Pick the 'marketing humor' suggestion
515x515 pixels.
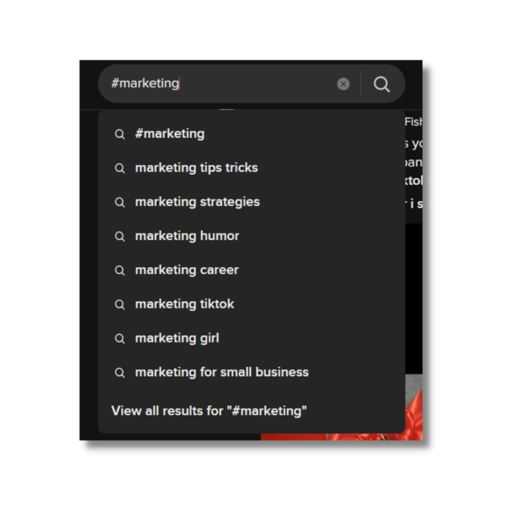tap(251, 236)
